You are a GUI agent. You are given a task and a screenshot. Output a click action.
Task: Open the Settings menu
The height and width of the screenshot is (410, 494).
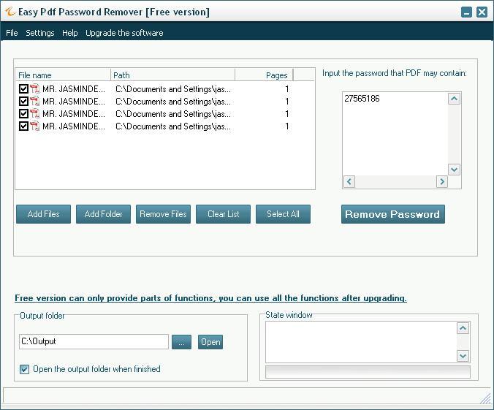40,33
